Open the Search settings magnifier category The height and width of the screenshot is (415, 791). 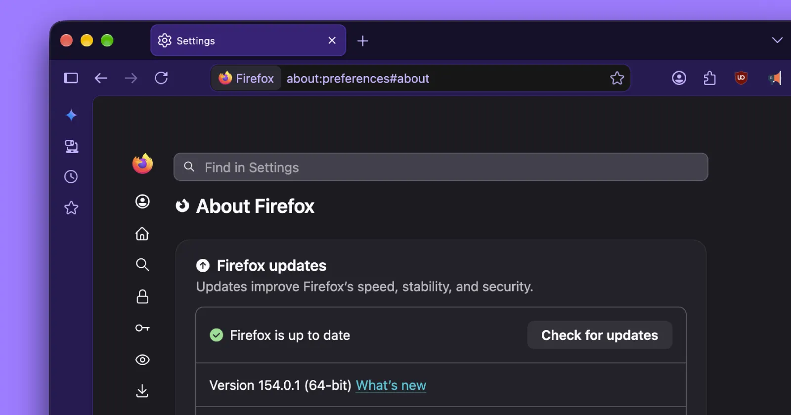(142, 265)
